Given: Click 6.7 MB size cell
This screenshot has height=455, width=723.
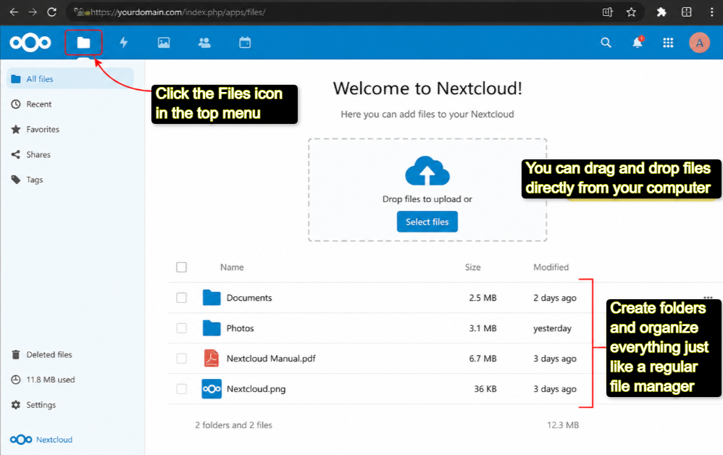Looking at the screenshot, I should click(482, 359).
